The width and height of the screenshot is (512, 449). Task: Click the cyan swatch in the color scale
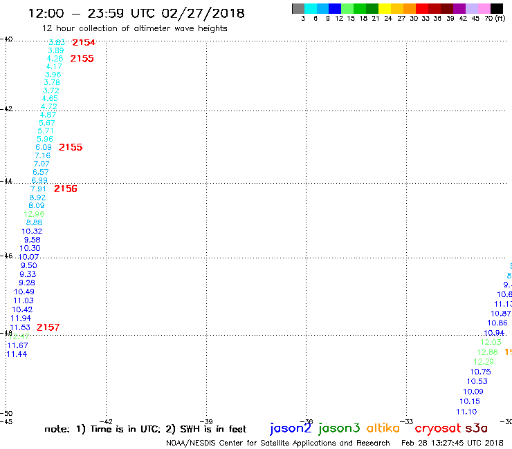click(311, 8)
